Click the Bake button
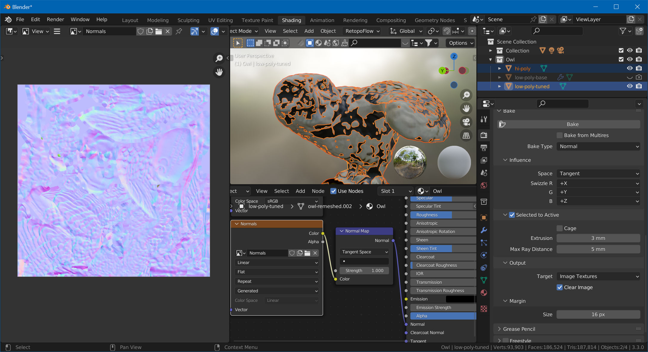This screenshot has height=352, width=648. (569, 124)
